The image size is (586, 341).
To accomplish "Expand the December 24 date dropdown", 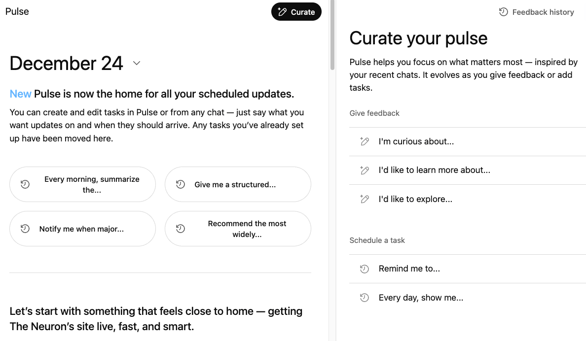I will [x=137, y=64].
